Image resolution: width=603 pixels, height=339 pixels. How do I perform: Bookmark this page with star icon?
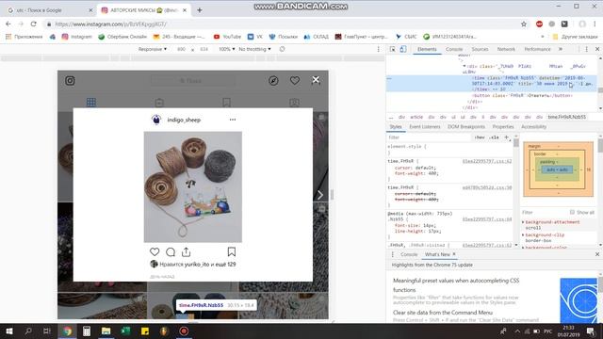coord(524,24)
